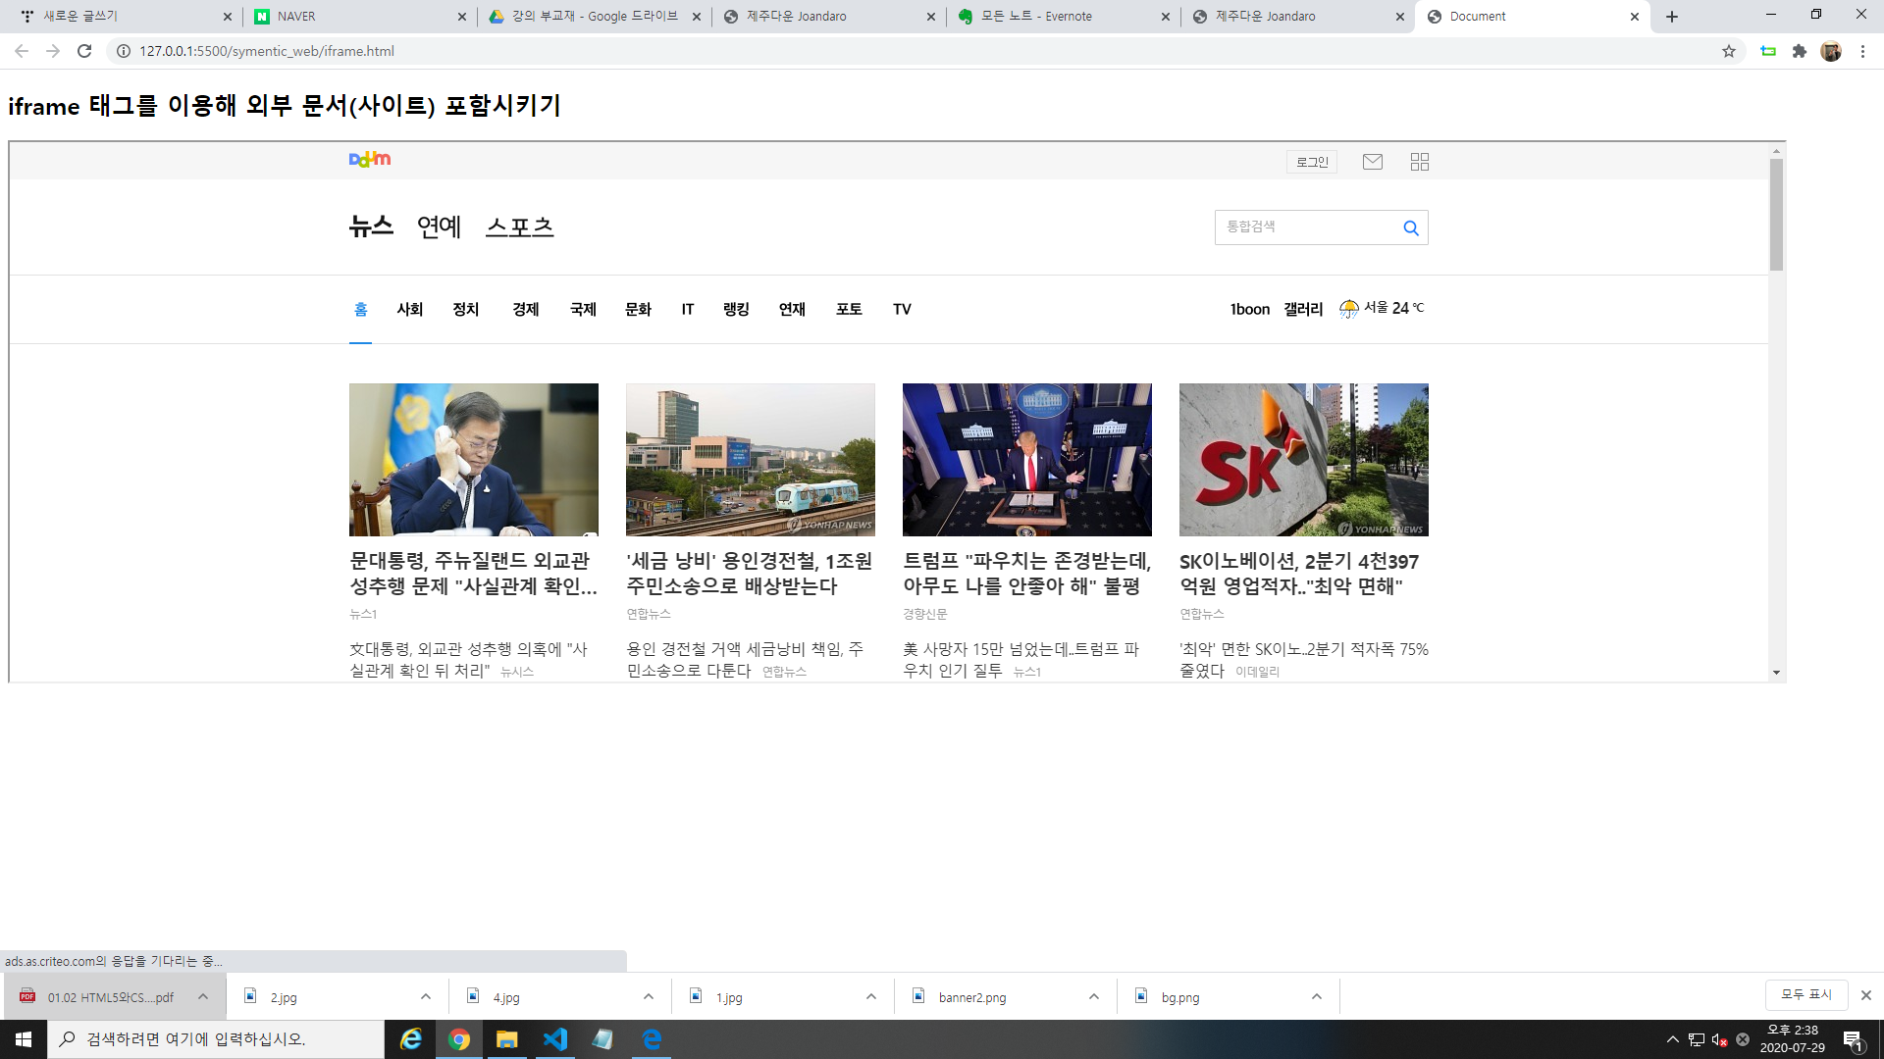The height and width of the screenshot is (1059, 1884).
Task: Open Chrome extensions puzzle icon
Action: (1799, 51)
